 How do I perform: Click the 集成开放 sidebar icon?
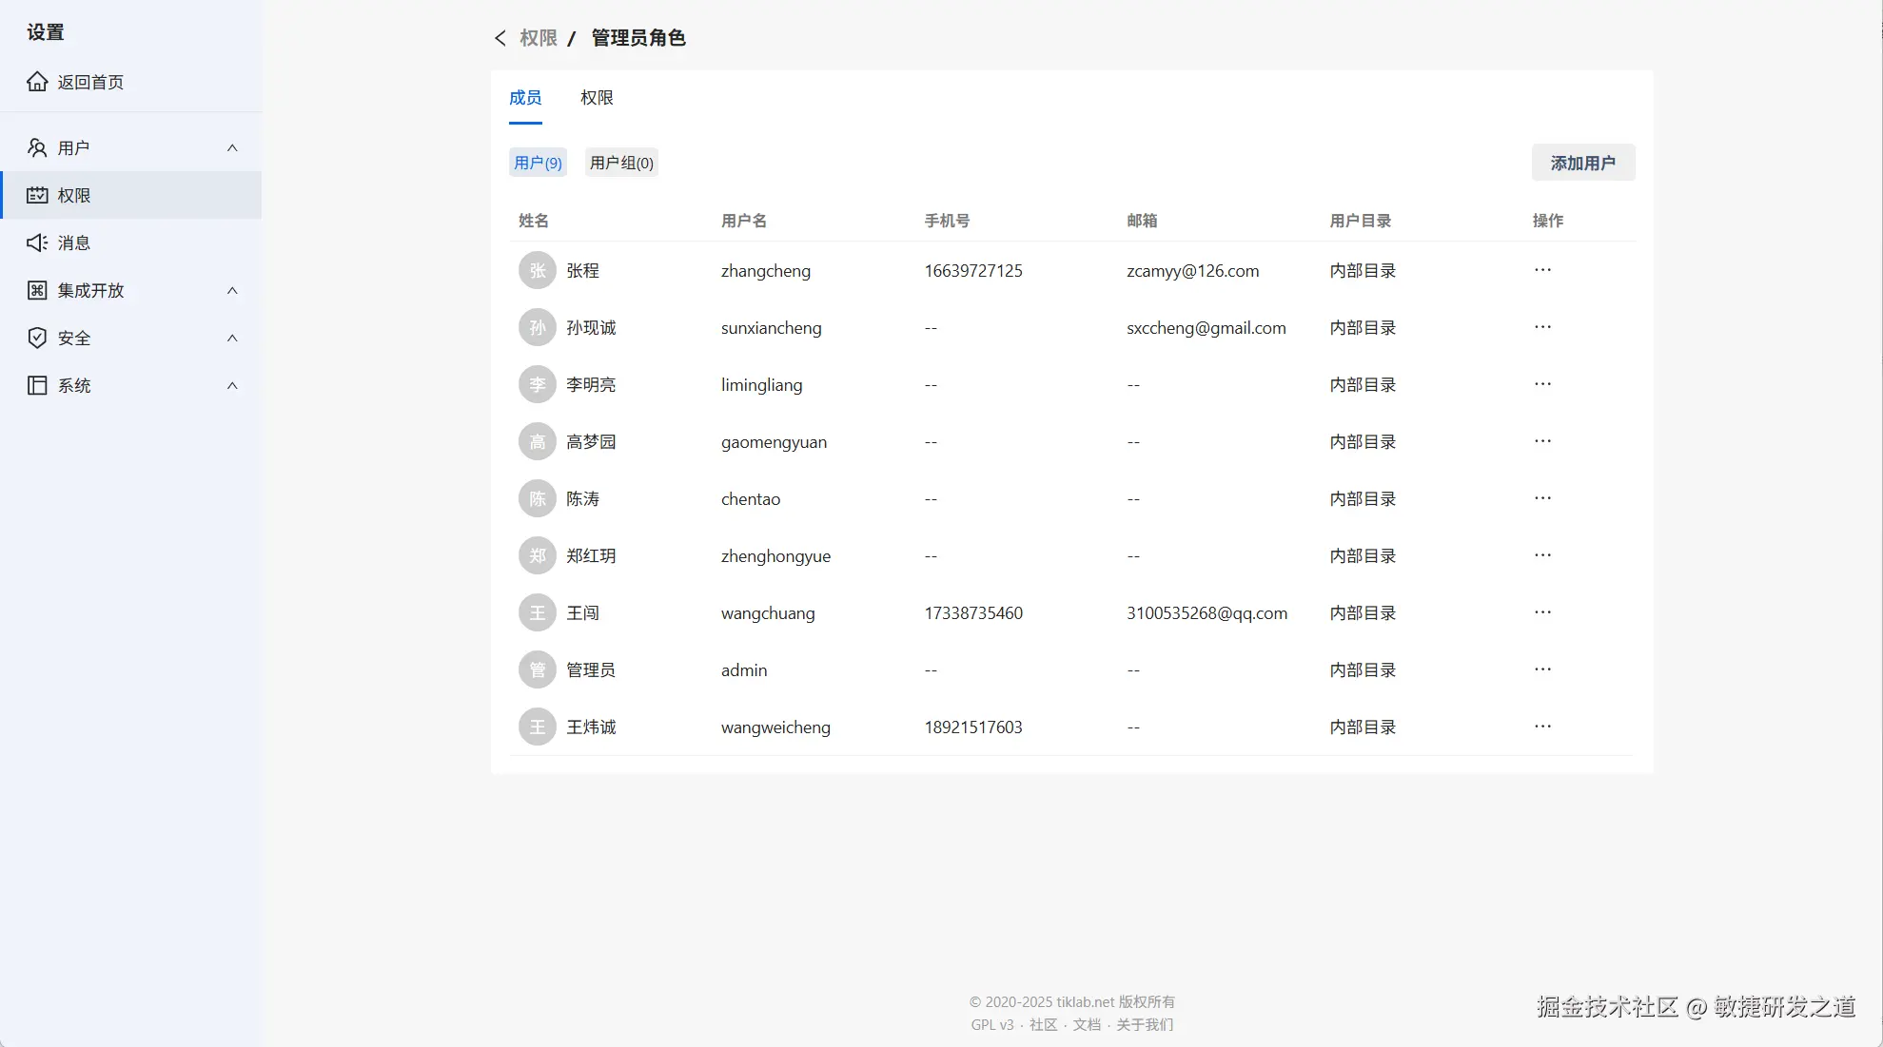tap(37, 290)
